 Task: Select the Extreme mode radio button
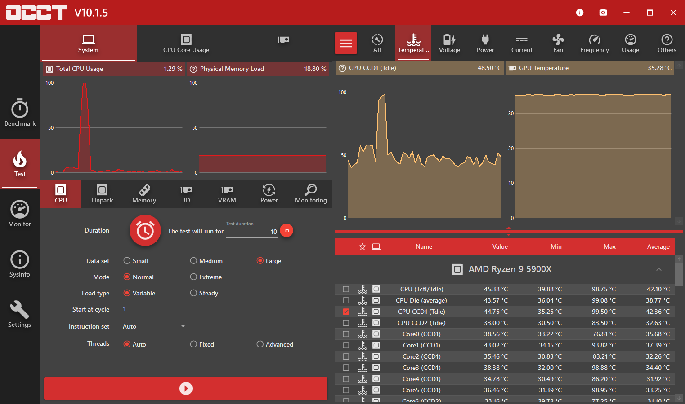point(194,277)
